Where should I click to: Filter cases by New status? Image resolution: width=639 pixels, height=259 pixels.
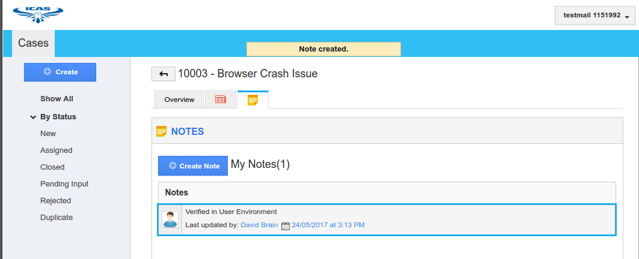(x=48, y=133)
